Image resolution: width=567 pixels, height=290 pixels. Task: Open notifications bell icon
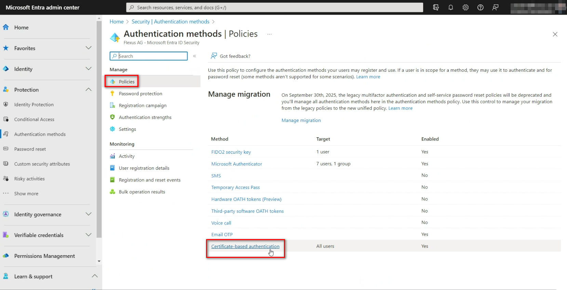pyautogui.click(x=451, y=8)
